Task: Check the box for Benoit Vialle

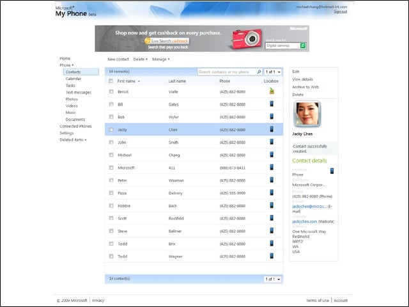Action: coord(111,91)
